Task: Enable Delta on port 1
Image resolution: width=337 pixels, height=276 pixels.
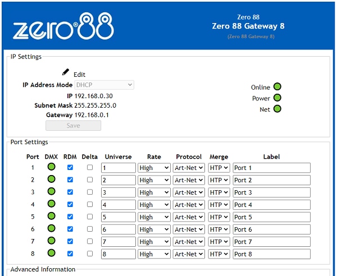Action: [90, 167]
